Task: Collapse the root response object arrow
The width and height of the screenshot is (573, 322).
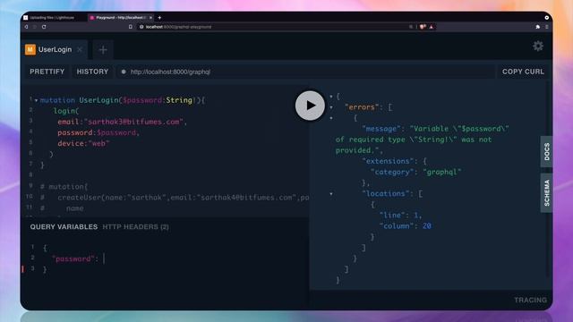Action: [x=331, y=97]
